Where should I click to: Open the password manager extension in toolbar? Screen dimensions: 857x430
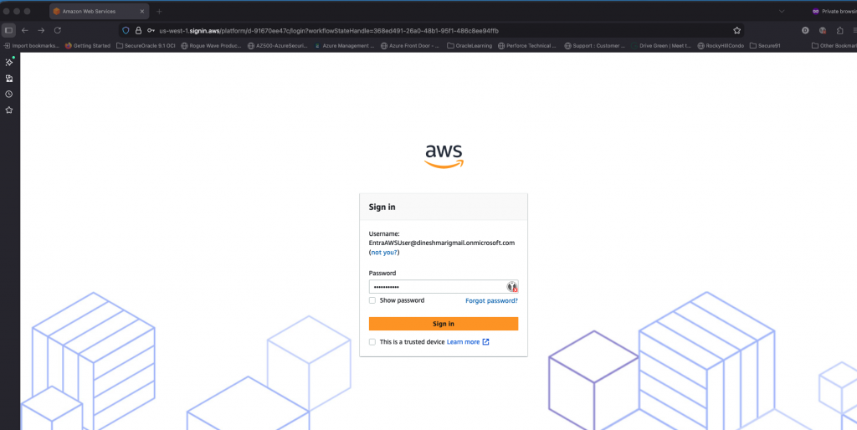823,31
